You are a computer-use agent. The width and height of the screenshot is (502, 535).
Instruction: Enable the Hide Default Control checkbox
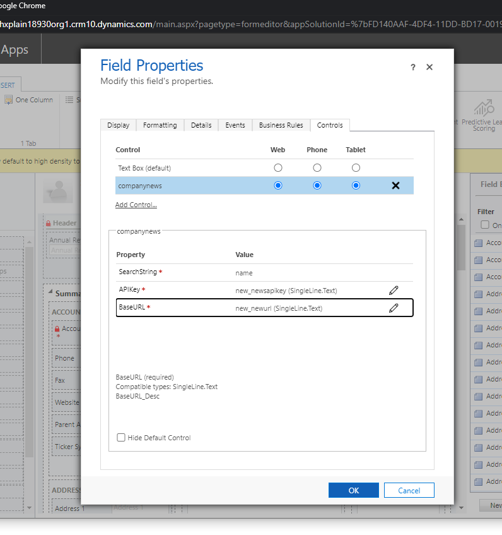tap(121, 438)
